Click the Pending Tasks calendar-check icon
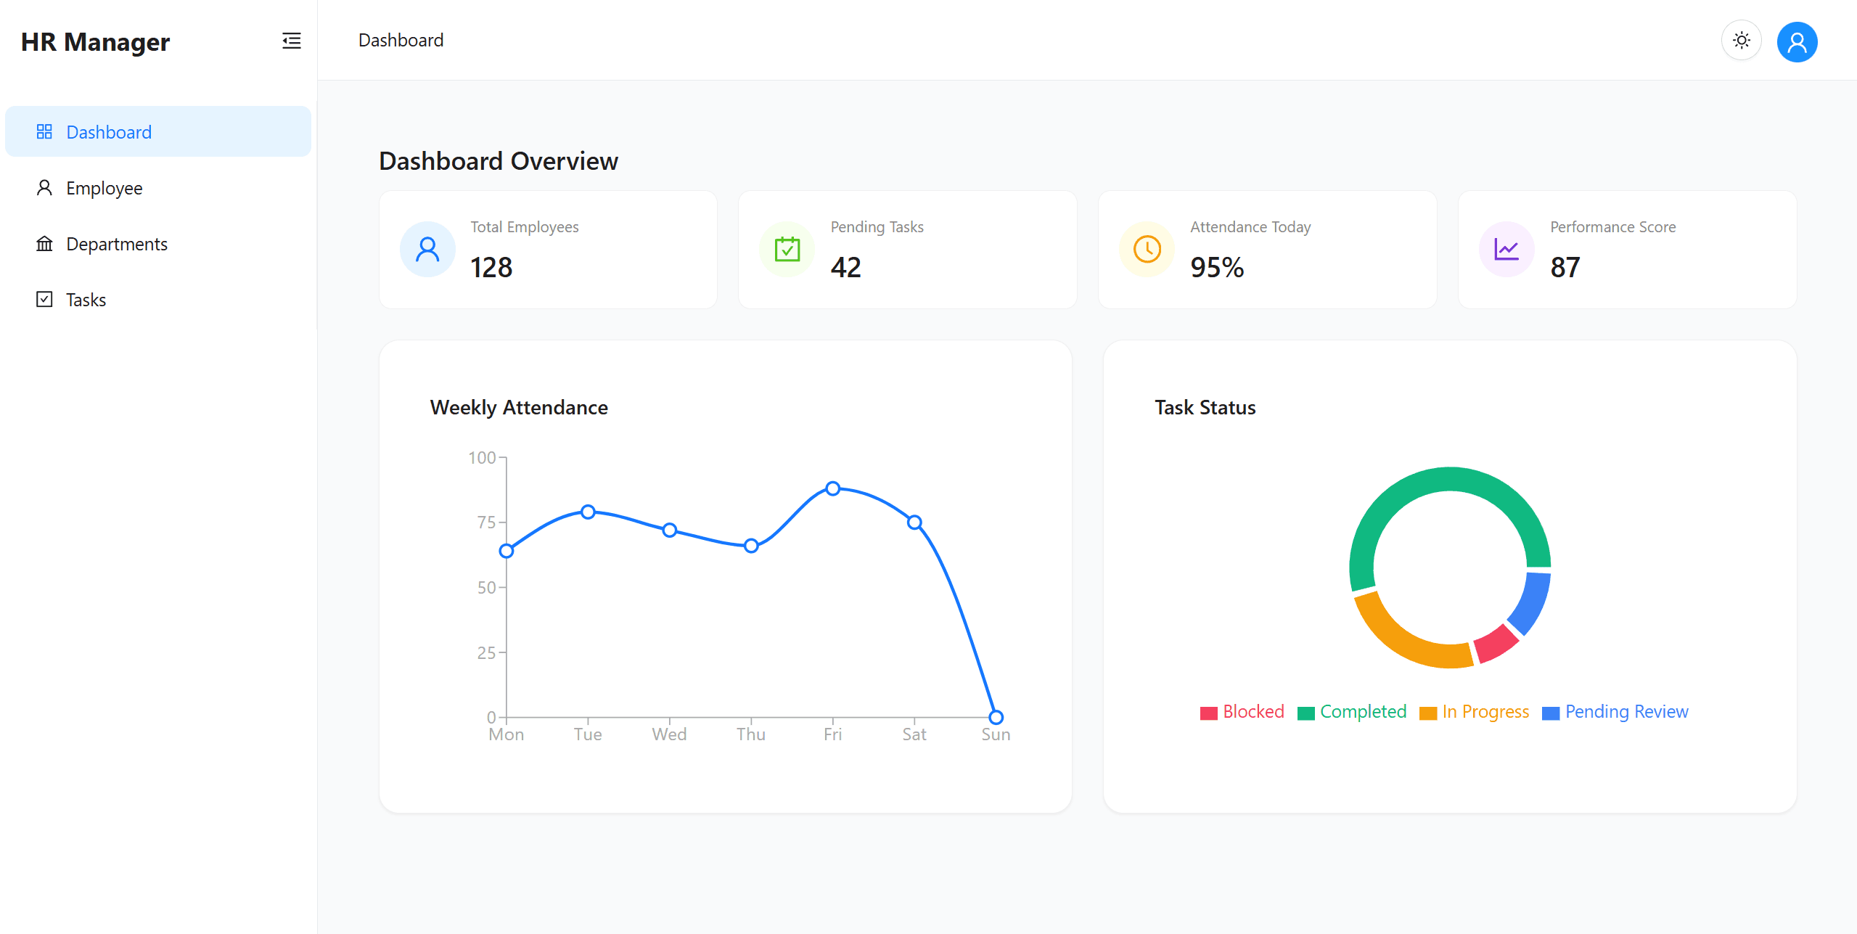This screenshot has width=1857, height=934. pyautogui.click(x=787, y=249)
